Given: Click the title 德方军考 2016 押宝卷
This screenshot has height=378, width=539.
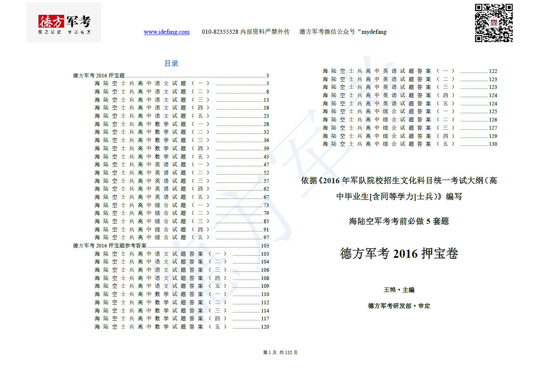Looking at the screenshot, I should coord(399,253).
